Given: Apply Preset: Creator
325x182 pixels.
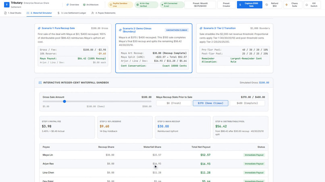Looking at the screenshot, I should click(x=226, y=5).
